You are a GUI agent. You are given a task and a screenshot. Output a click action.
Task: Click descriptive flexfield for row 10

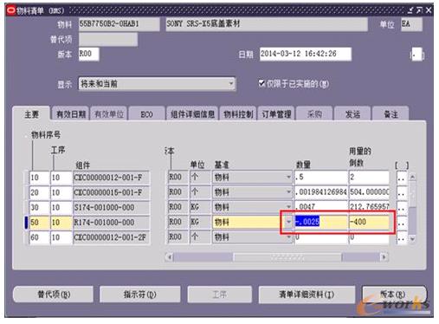pyautogui.click(x=402, y=178)
